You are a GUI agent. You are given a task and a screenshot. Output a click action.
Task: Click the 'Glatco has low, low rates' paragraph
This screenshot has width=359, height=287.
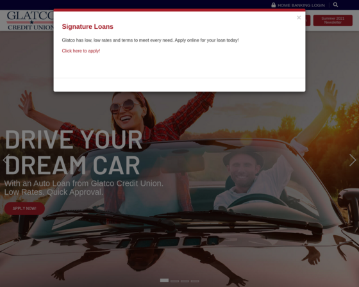(150, 40)
